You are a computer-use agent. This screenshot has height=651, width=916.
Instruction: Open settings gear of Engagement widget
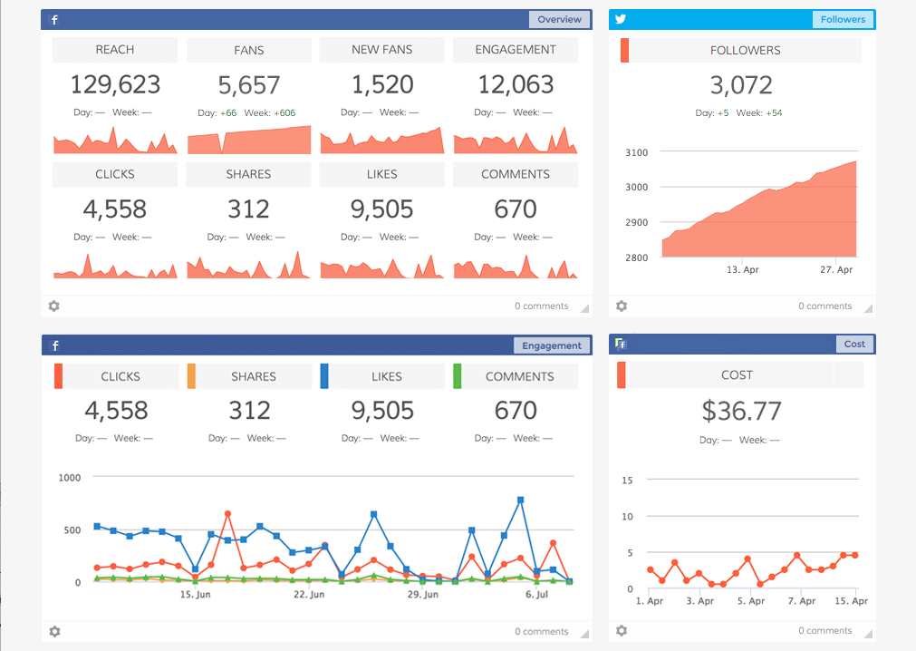pyautogui.click(x=53, y=631)
